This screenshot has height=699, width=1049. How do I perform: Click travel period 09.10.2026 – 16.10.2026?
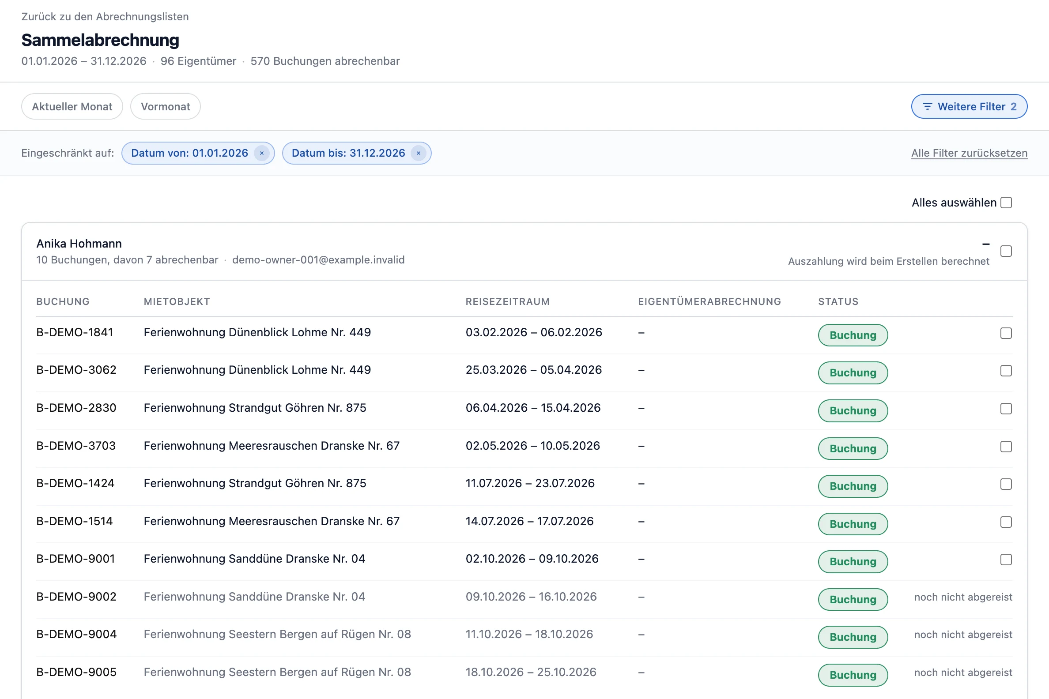click(531, 597)
